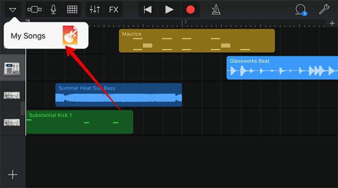Tap the GarageBand guitar document icon

click(x=70, y=35)
